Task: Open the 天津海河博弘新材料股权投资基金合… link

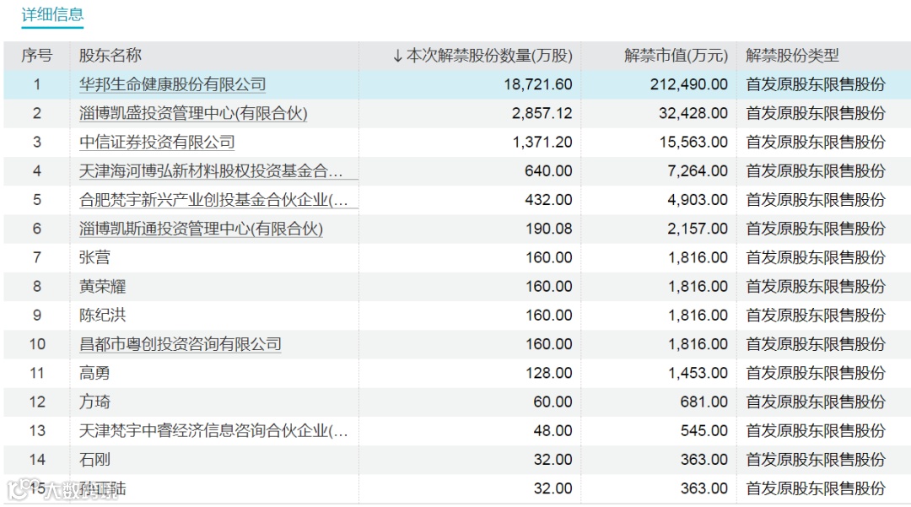Action: point(211,171)
